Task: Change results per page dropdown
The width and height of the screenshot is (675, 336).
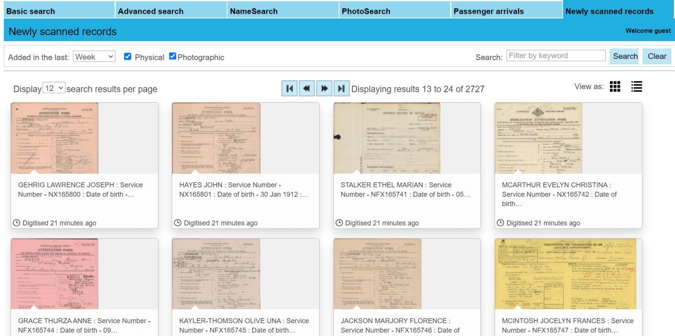Action: [x=54, y=88]
